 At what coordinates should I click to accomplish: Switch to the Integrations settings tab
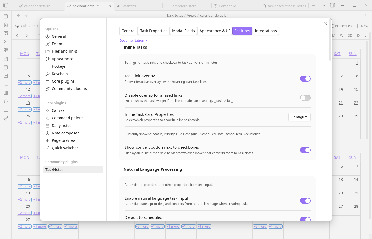(x=266, y=31)
